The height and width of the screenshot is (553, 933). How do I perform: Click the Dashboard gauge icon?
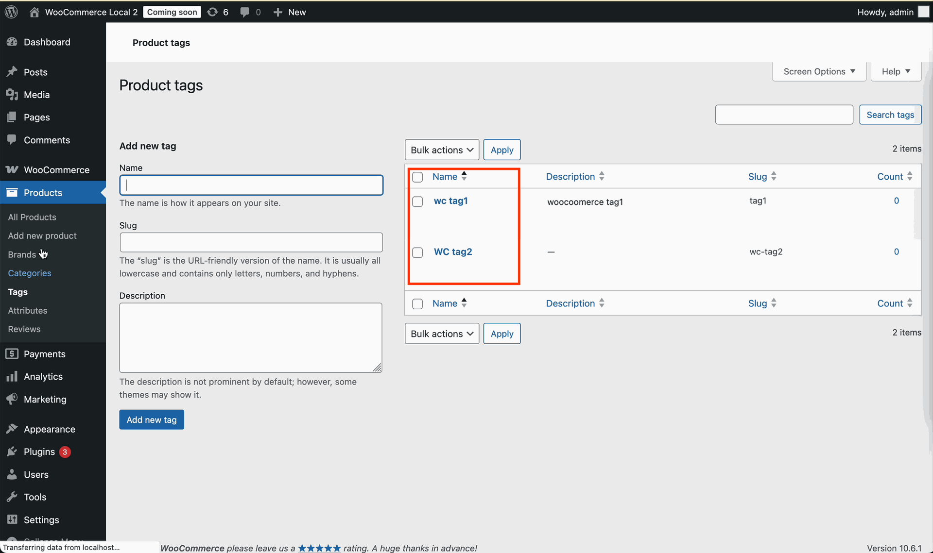coord(12,42)
